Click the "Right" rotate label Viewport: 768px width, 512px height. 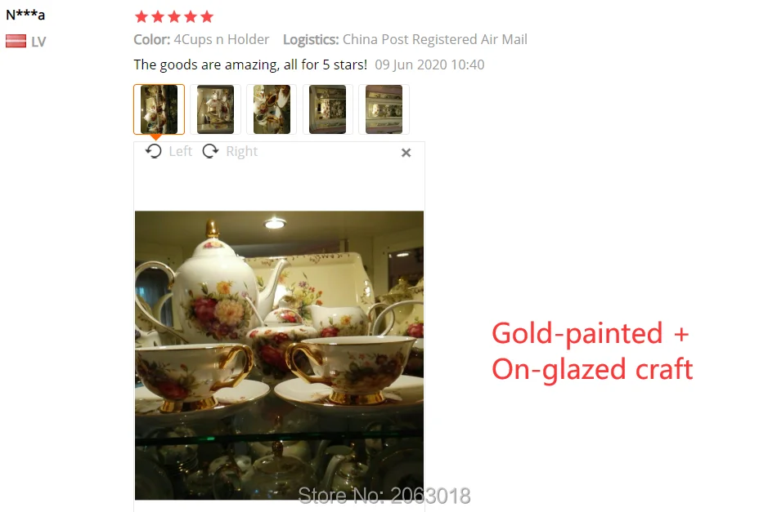[241, 152]
